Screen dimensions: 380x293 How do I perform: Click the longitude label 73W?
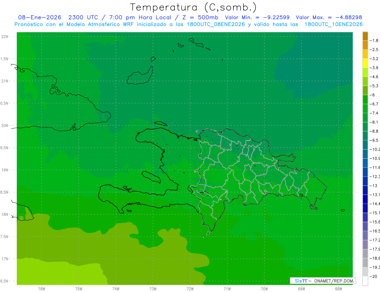(153, 289)
